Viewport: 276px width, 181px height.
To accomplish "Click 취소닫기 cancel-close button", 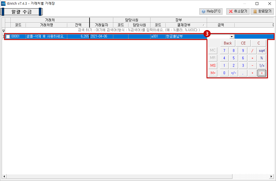I will coord(238,11).
